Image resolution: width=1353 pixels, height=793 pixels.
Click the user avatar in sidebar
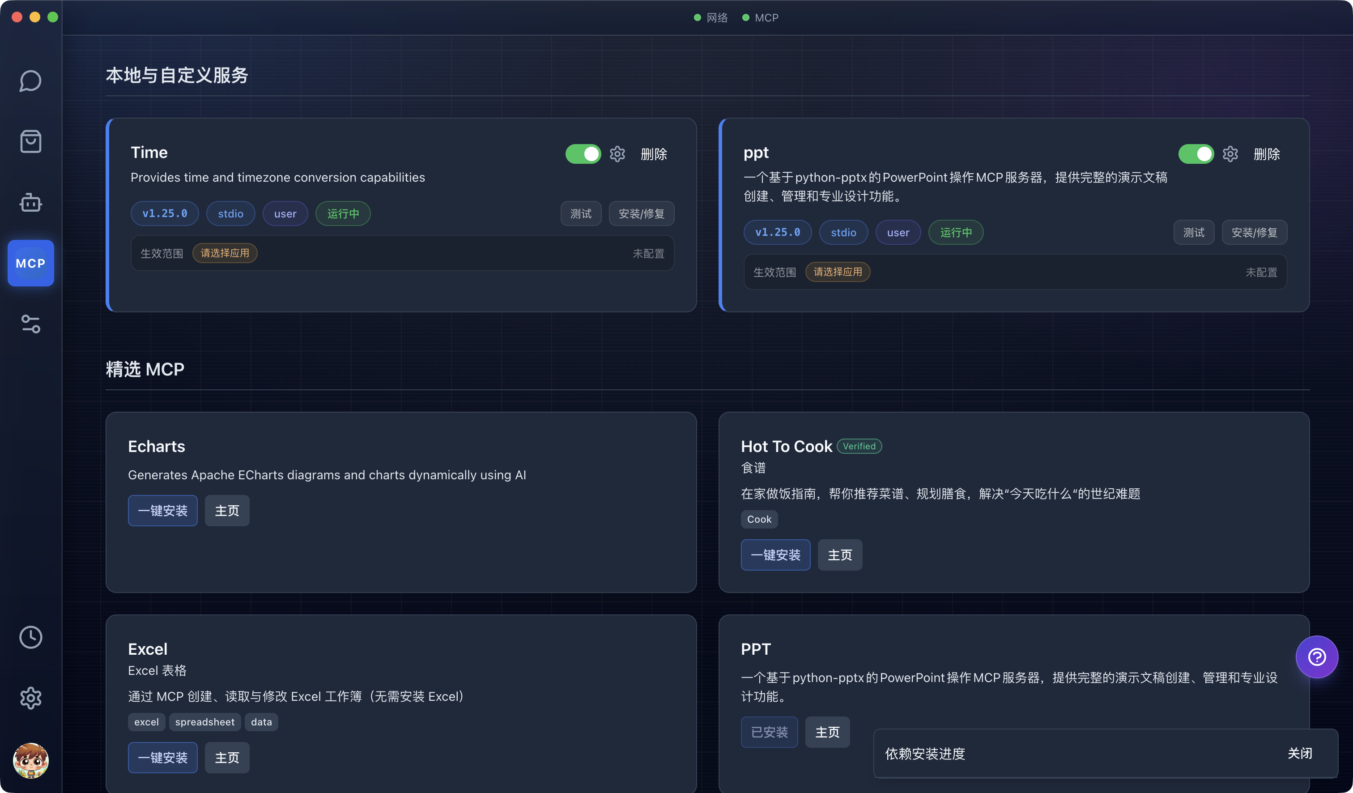[x=30, y=760]
